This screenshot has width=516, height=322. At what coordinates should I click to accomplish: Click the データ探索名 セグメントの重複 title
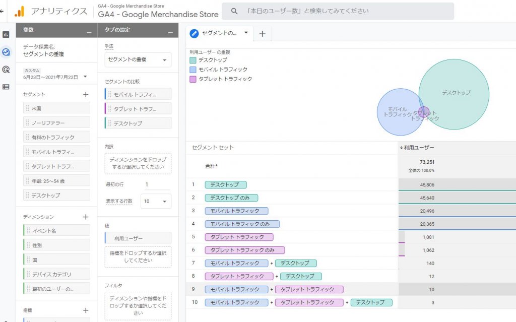click(x=44, y=54)
